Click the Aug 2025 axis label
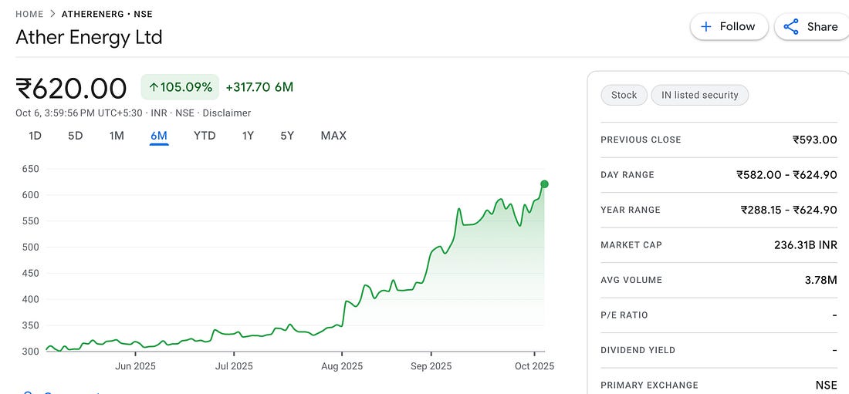The width and height of the screenshot is (849, 394). tap(342, 366)
